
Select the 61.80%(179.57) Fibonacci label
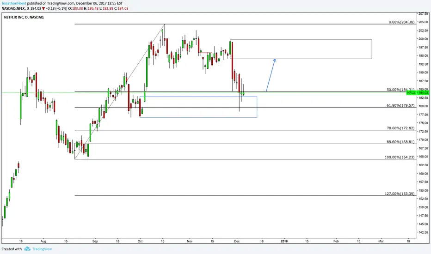click(x=400, y=105)
